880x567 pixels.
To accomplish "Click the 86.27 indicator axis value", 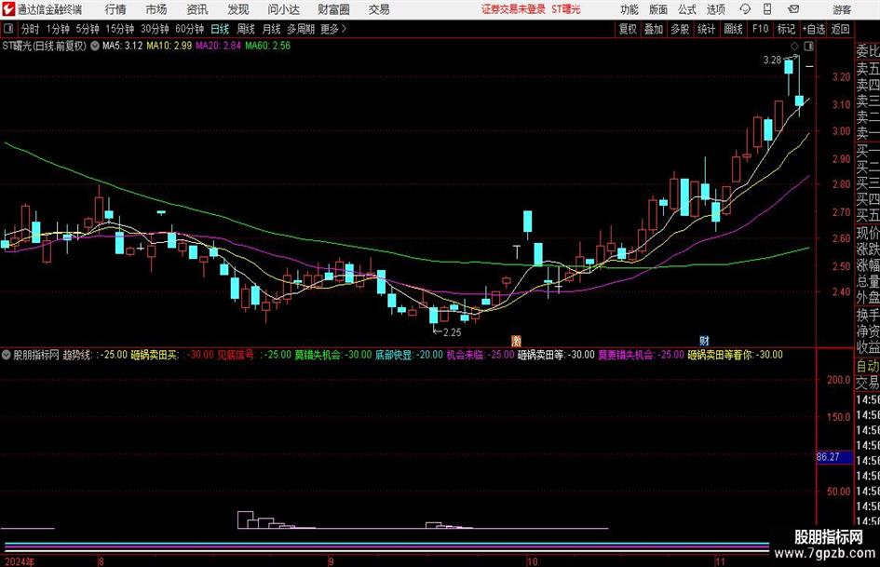I will click(x=829, y=457).
